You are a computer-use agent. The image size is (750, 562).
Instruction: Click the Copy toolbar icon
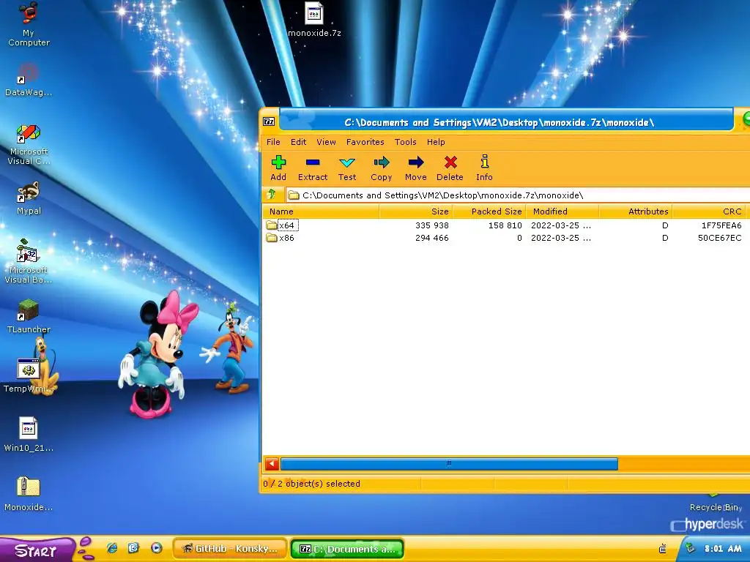tap(381, 168)
